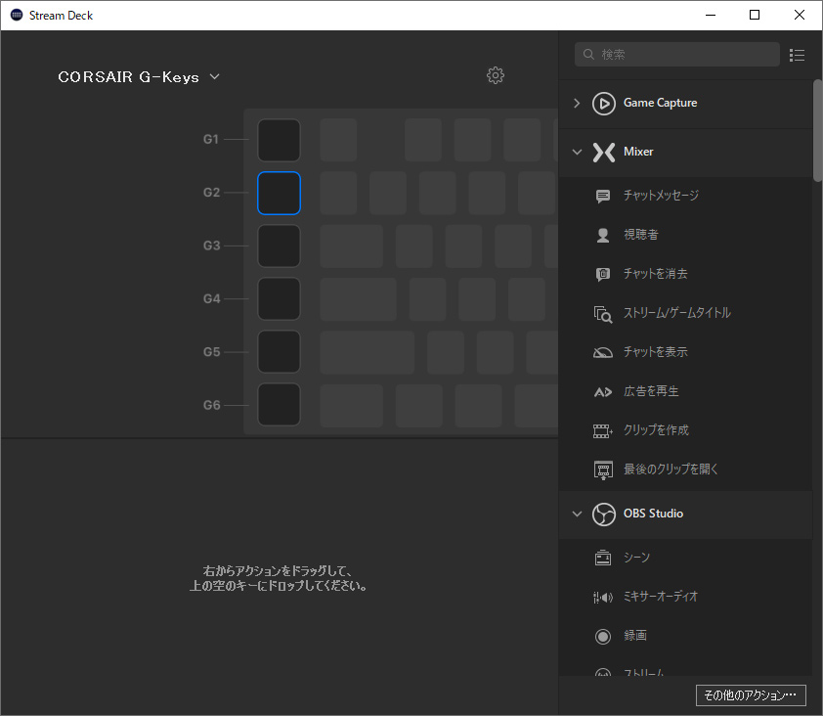Click the Game Capture category label
Viewport: 823px width, 716px height.
[660, 103]
